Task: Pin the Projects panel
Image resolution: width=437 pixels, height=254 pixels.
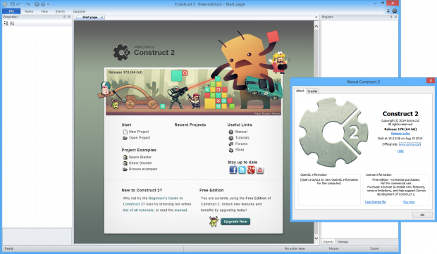Action: pyautogui.click(x=391, y=17)
